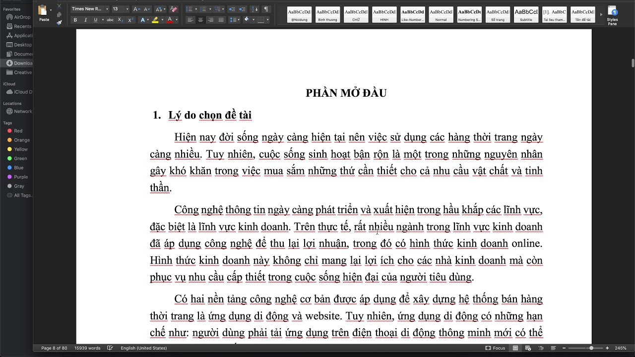The image size is (635, 357).
Task: Switch to Web Layout view icon
Action: (528, 348)
